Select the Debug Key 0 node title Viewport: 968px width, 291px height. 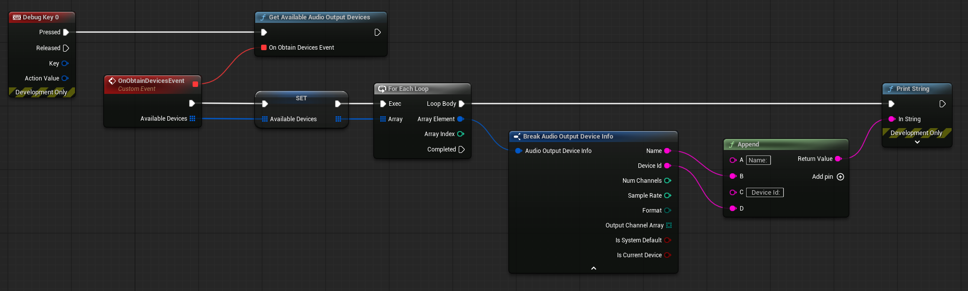tap(41, 17)
